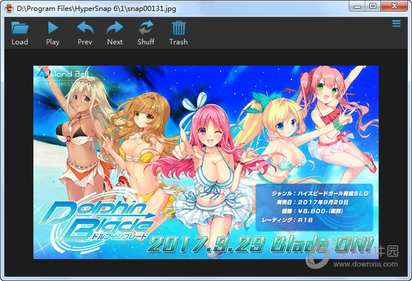412x281 pixels.
Task: Click the application icon in title bar
Action: (x=9, y=9)
